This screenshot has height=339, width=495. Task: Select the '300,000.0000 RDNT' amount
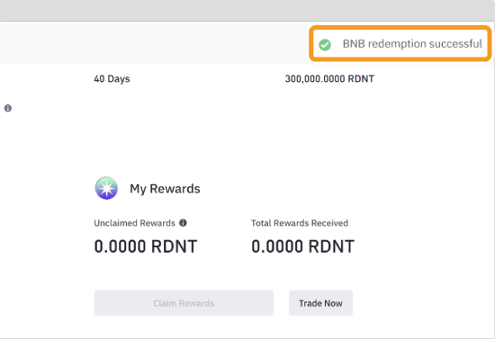click(x=329, y=78)
